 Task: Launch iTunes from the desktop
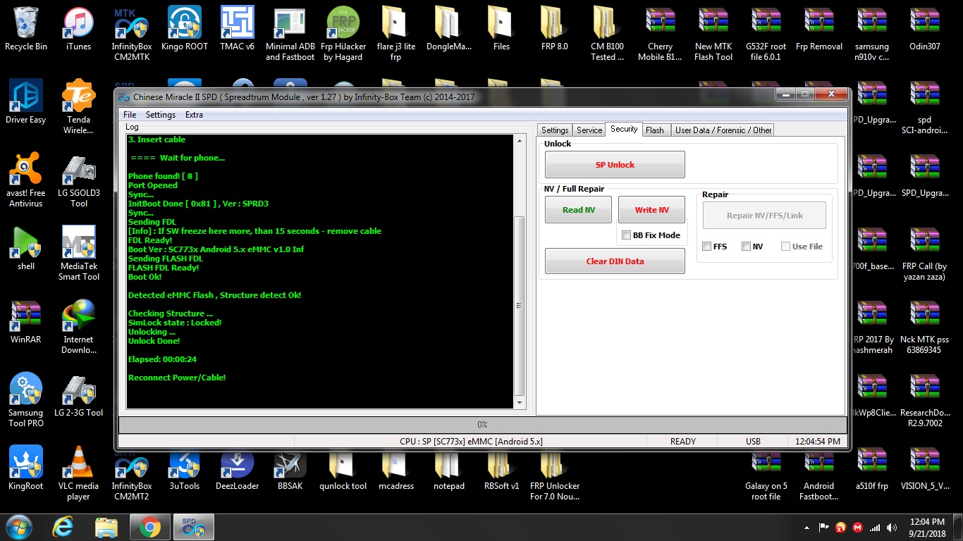[x=78, y=30]
